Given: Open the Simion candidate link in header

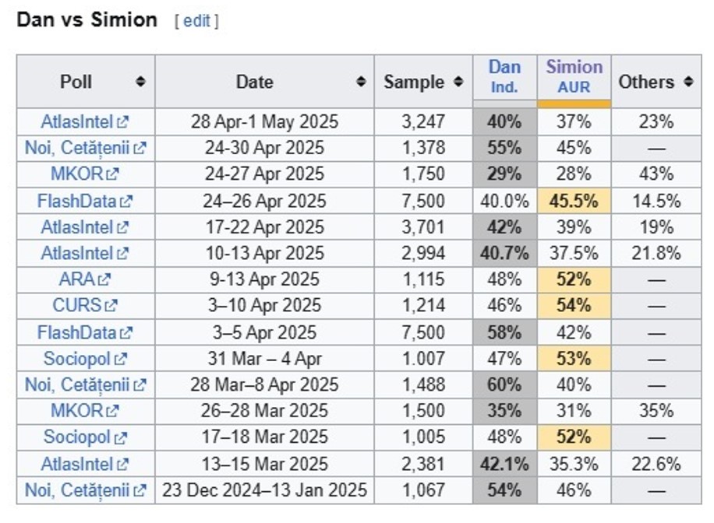Looking at the screenshot, I should point(574,67).
